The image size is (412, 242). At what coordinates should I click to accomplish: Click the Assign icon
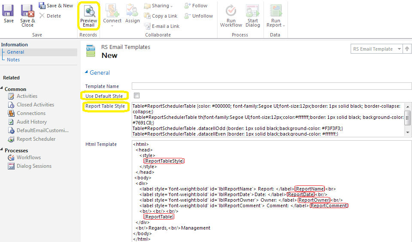tap(132, 12)
